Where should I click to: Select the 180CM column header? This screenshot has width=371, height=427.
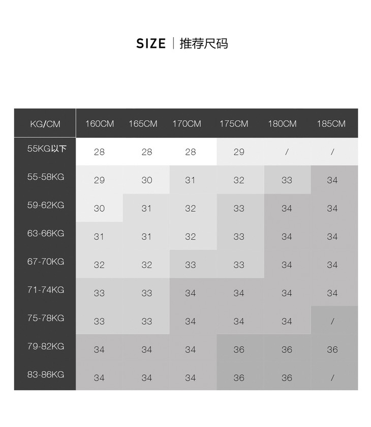pyautogui.click(x=282, y=124)
